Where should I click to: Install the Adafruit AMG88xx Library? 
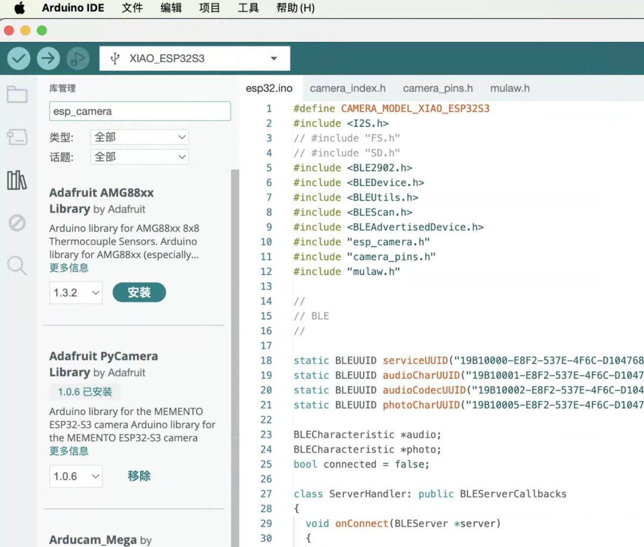[139, 292]
